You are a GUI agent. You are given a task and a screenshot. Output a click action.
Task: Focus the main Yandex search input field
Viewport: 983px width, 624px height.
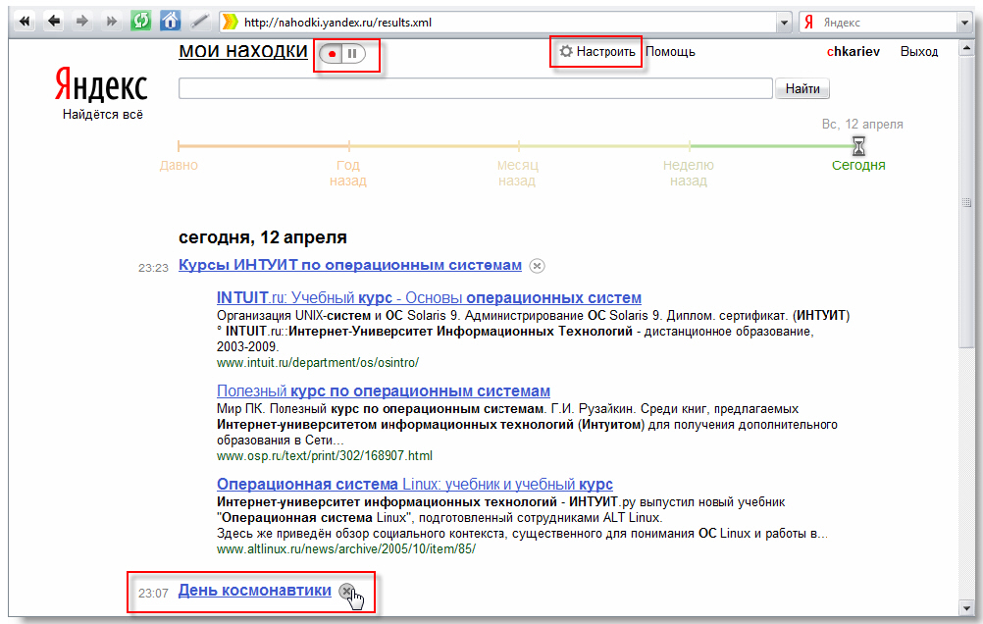475,88
